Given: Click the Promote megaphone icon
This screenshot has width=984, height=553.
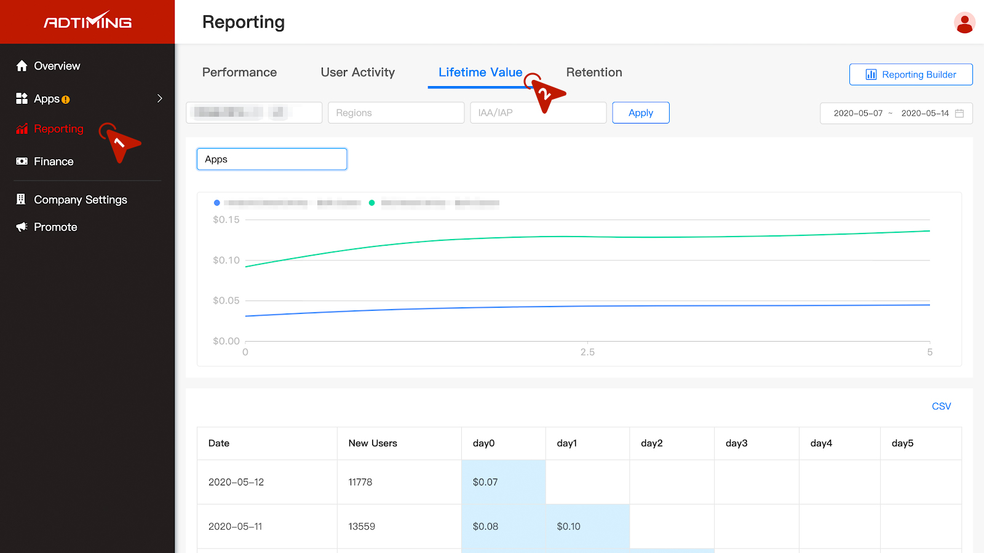Looking at the screenshot, I should pyautogui.click(x=22, y=227).
